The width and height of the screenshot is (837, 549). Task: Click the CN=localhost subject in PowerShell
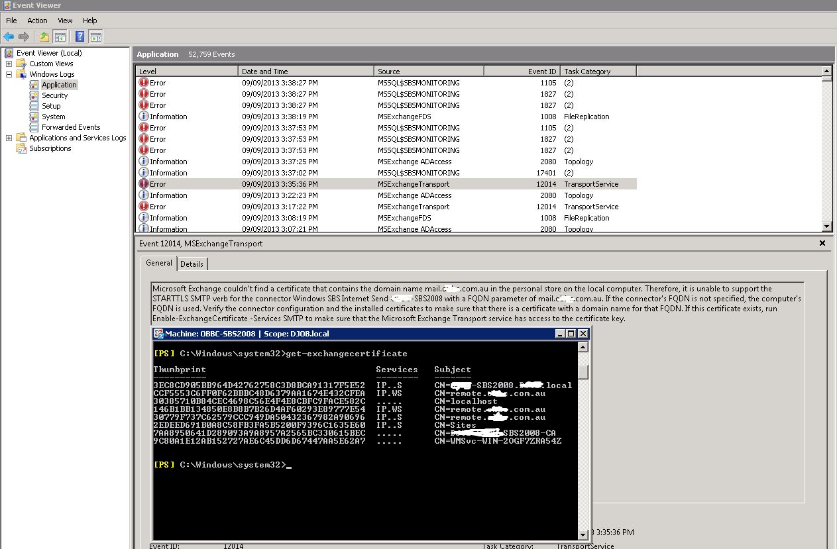click(x=466, y=401)
